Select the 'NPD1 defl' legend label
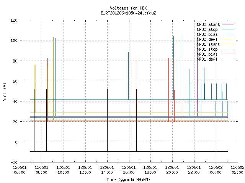Image resolution: width=245 pixels, height=183 pixels. pos(207,59)
